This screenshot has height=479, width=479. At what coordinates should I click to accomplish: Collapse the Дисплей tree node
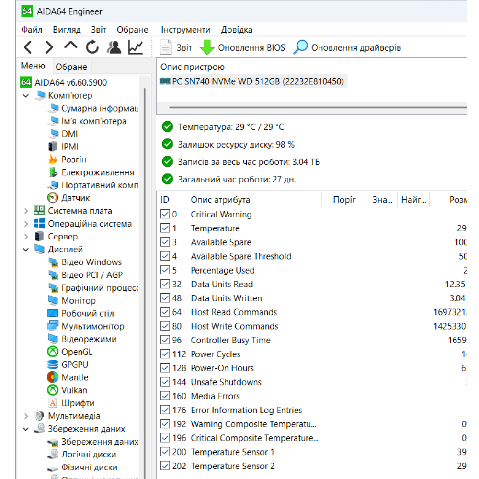25,249
